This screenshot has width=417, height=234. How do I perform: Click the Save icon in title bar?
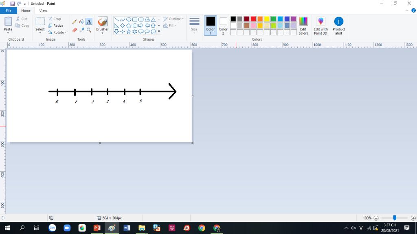12,4
